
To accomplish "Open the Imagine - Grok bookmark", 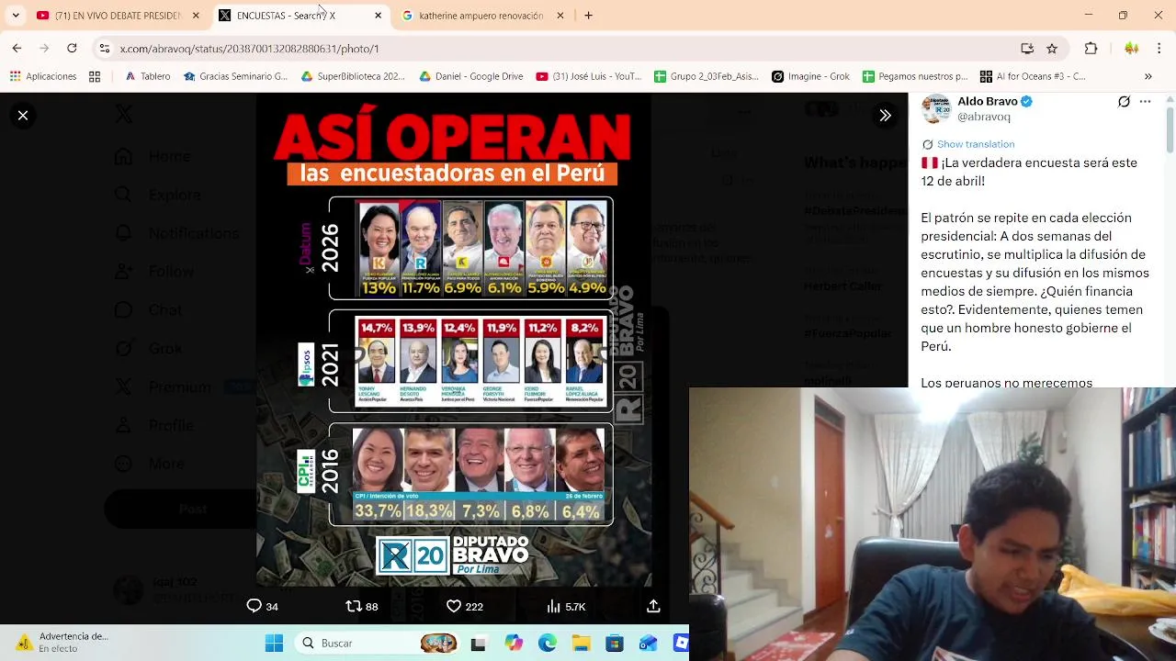I will click(x=811, y=76).
